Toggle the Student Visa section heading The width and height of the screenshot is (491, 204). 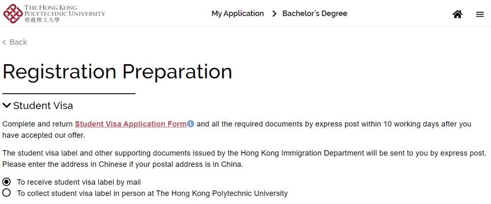click(x=43, y=106)
